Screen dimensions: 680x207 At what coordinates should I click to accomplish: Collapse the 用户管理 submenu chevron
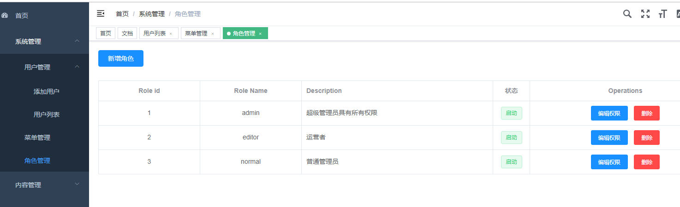click(77, 67)
